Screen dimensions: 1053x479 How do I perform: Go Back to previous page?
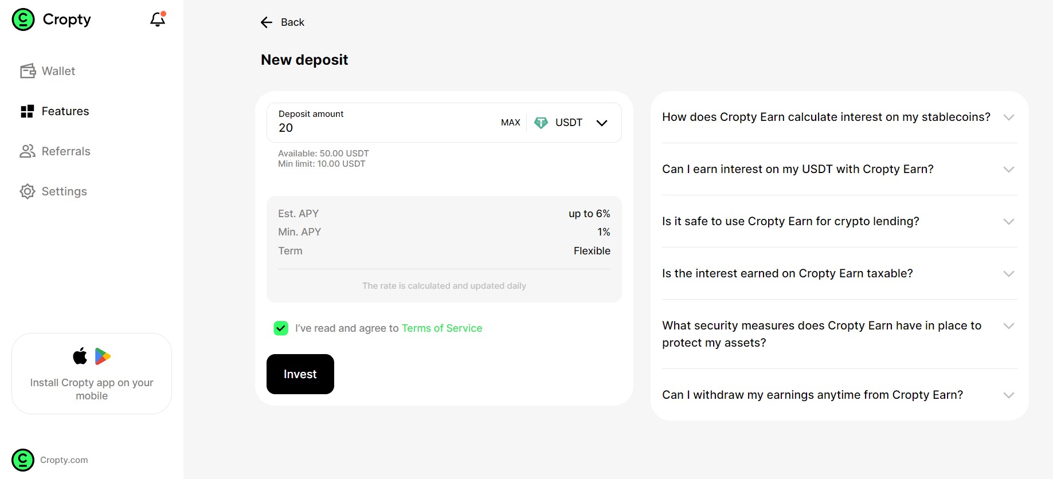coord(283,22)
